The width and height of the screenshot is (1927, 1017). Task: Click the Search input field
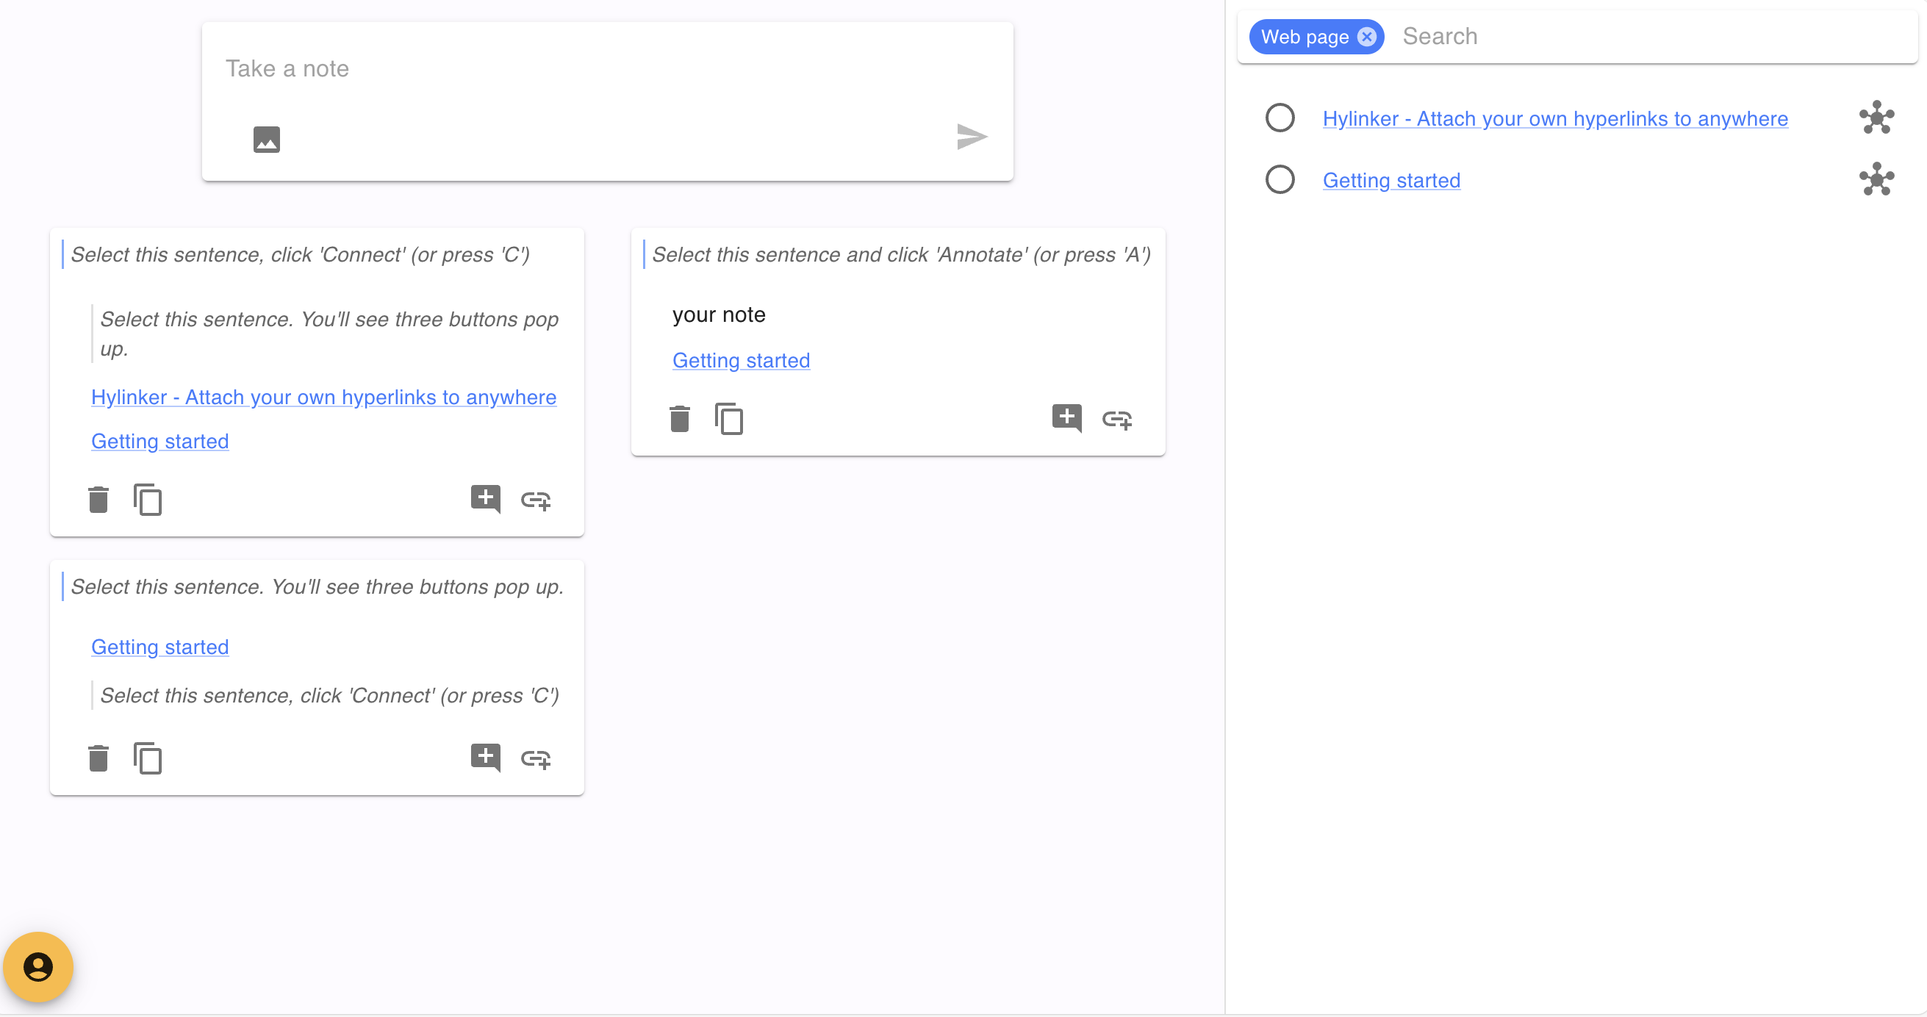click(x=1653, y=37)
